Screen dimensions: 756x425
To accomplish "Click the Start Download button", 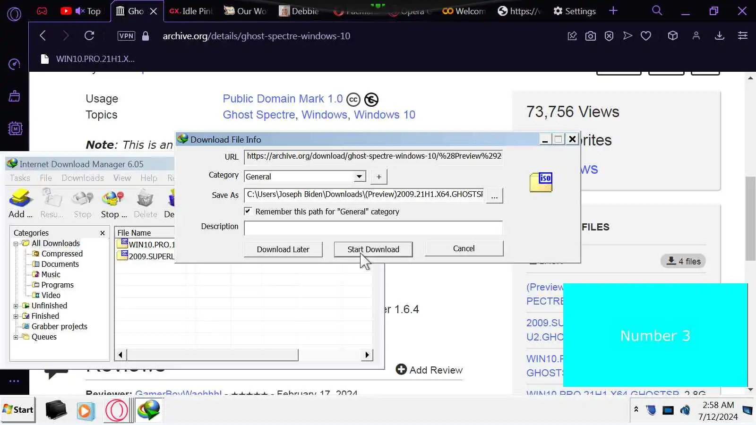I will point(373,249).
